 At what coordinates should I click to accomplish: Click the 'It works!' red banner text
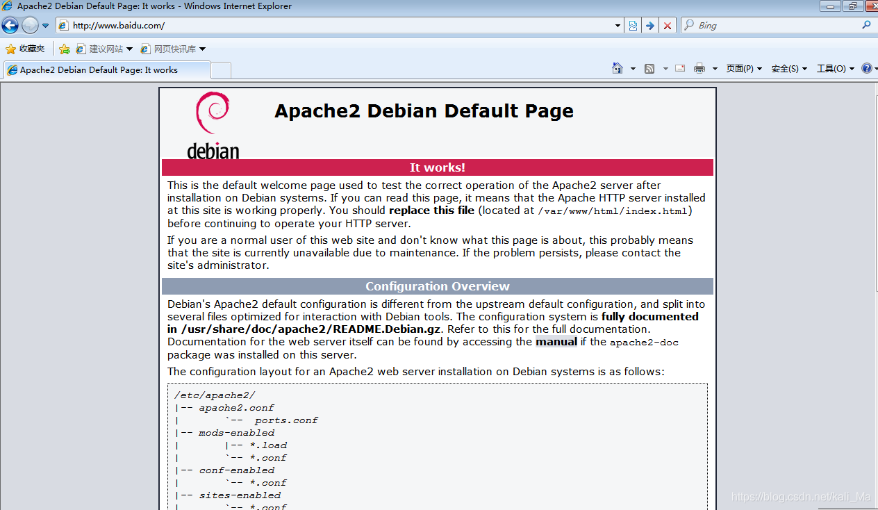[438, 167]
